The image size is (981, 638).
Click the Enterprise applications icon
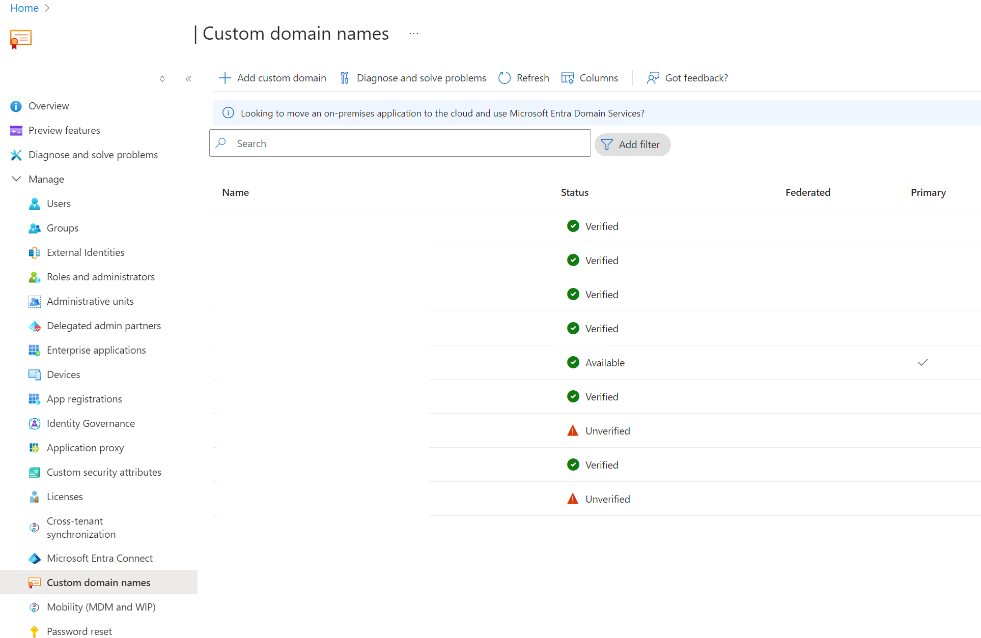click(x=35, y=350)
